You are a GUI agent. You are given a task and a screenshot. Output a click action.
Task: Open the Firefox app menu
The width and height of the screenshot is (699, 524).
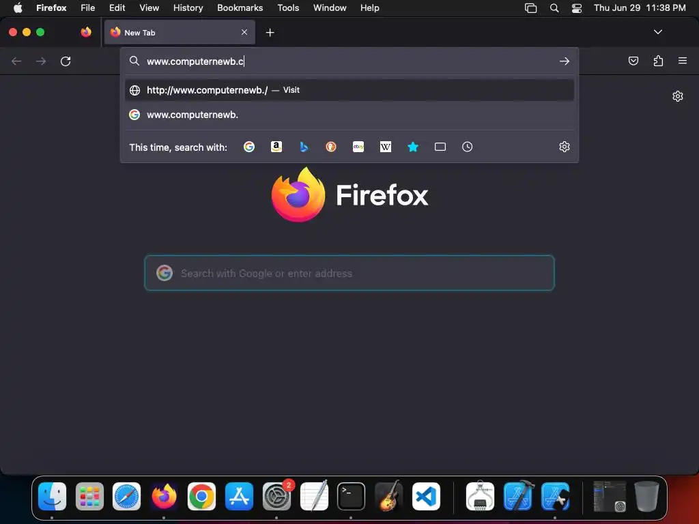click(51, 8)
